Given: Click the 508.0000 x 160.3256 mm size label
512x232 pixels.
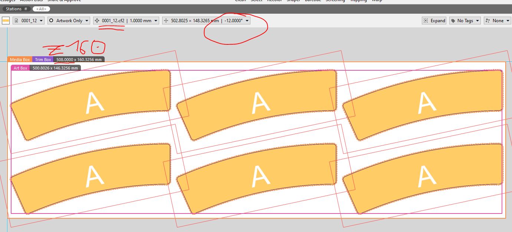Looking at the screenshot, I should coord(79,60).
